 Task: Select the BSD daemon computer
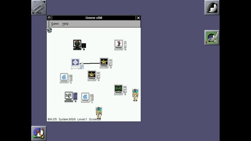pyautogui.click(x=120, y=45)
